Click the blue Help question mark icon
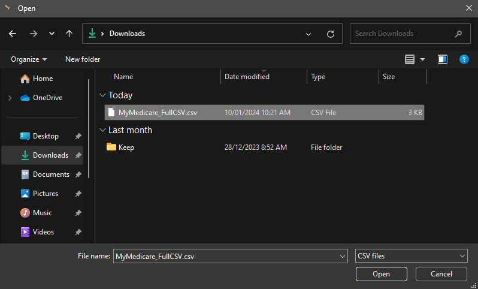 pyautogui.click(x=464, y=59)
